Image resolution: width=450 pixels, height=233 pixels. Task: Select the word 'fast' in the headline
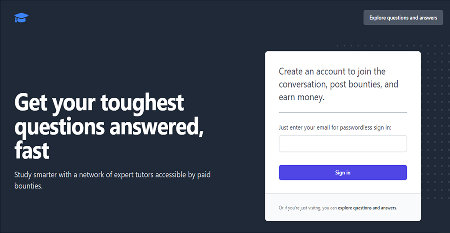32,150
